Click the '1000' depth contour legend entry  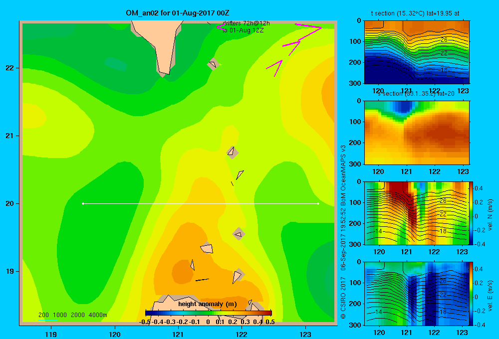point(60,315)
